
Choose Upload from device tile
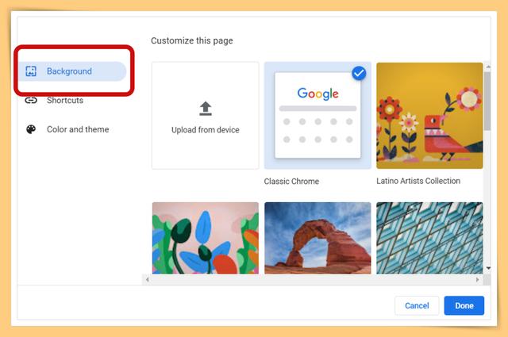pyautogui.click(x=206, y=116)
